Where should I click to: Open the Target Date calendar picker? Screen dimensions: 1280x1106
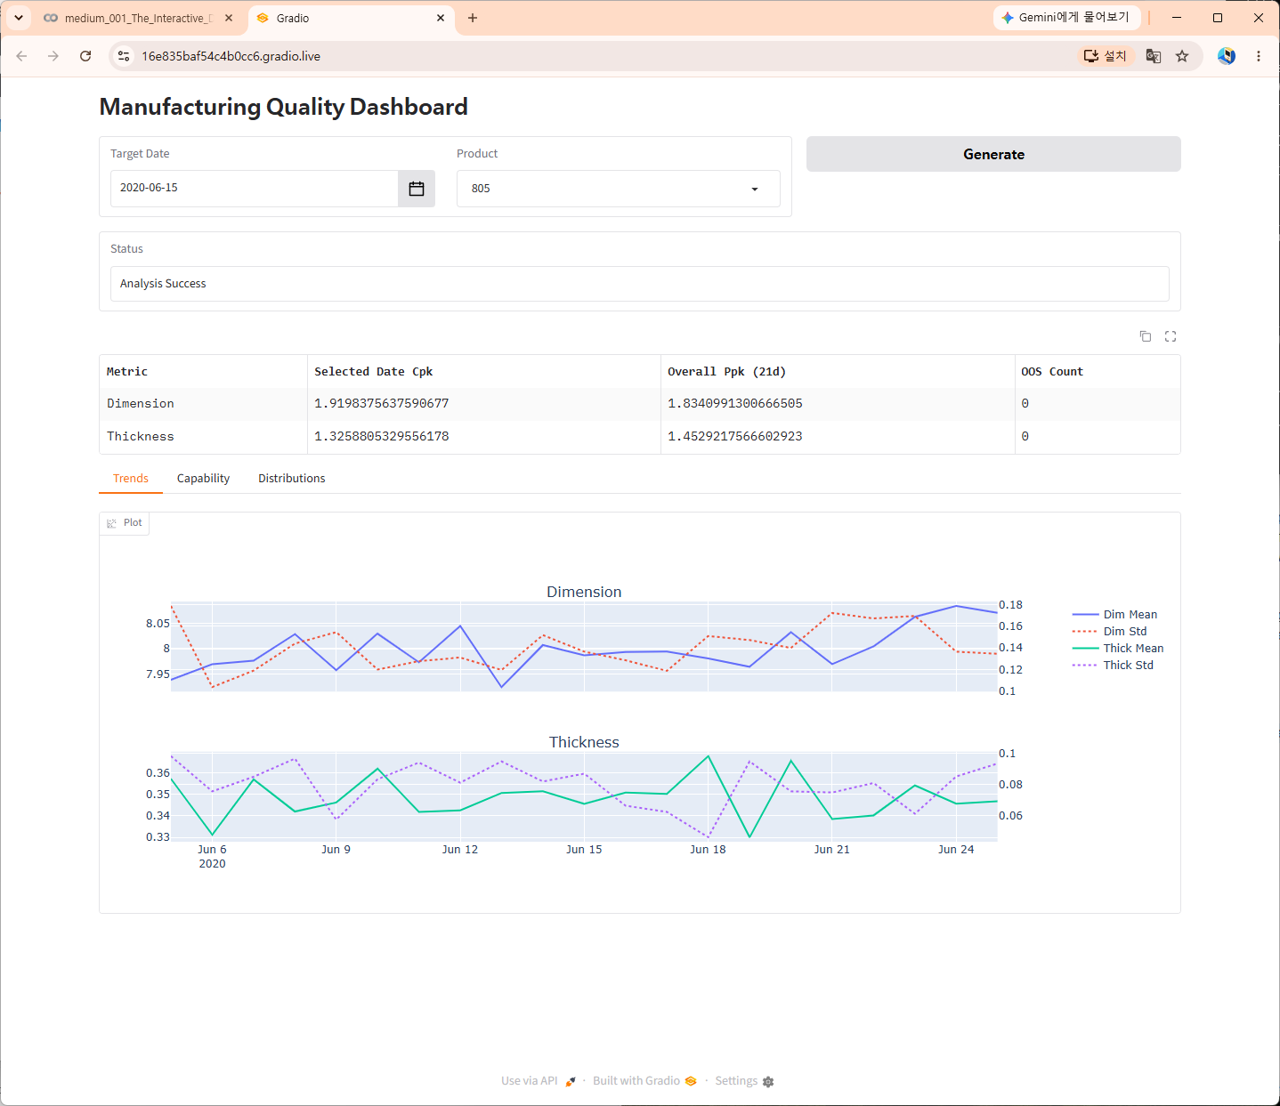(x=416, y=189)
